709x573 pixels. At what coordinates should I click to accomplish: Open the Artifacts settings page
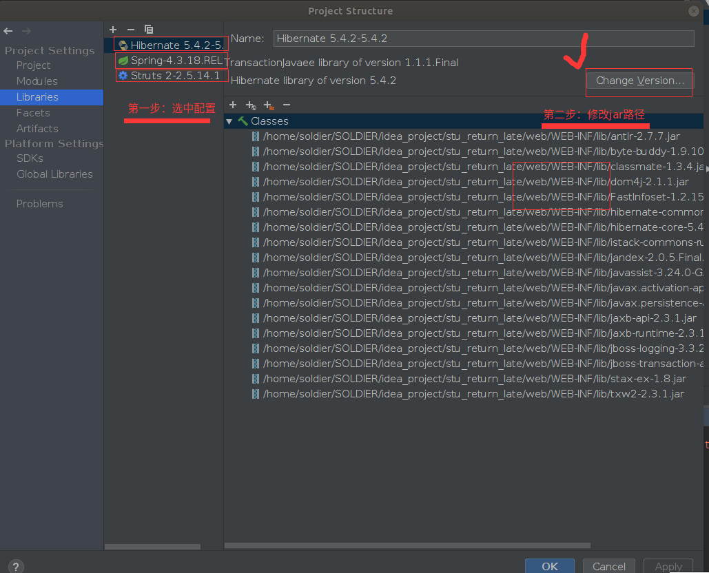(x=37, y=129)
